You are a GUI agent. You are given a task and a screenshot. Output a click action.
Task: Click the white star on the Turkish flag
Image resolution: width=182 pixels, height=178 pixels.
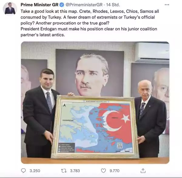pos(125,118)
